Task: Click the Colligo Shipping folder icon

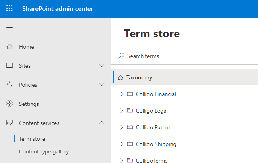Action: coord(130,144)
